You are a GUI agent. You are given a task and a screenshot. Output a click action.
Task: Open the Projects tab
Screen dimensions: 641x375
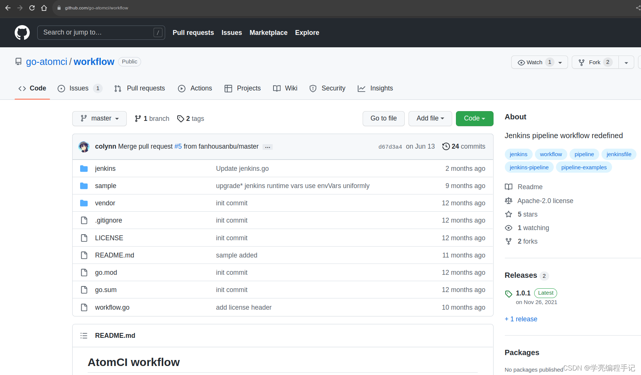pos(243,88)
